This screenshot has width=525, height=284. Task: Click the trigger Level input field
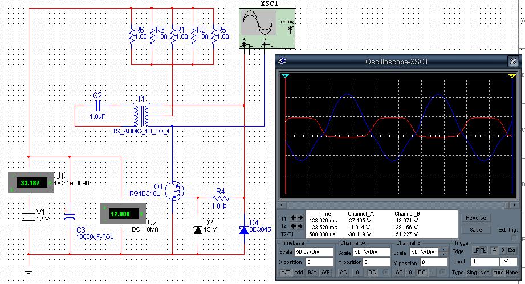[487, 261]
